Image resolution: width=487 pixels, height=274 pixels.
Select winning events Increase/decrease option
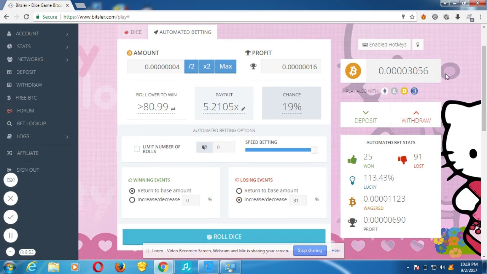pos(132,200)
